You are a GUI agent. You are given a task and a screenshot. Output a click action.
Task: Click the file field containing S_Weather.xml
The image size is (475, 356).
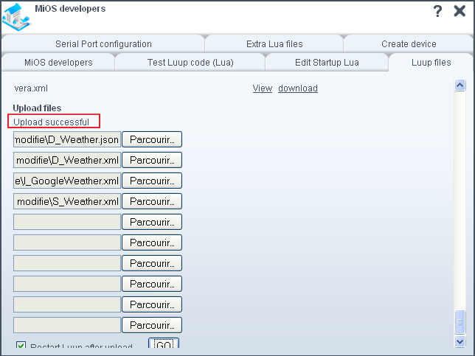coord(67,201)
